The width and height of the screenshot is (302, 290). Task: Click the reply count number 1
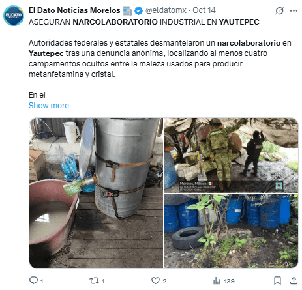click(42, 282)
